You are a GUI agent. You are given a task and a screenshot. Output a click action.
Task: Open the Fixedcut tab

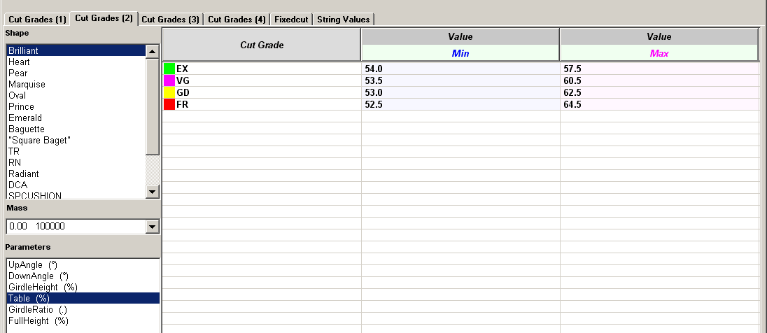click(x=292, y=20)
